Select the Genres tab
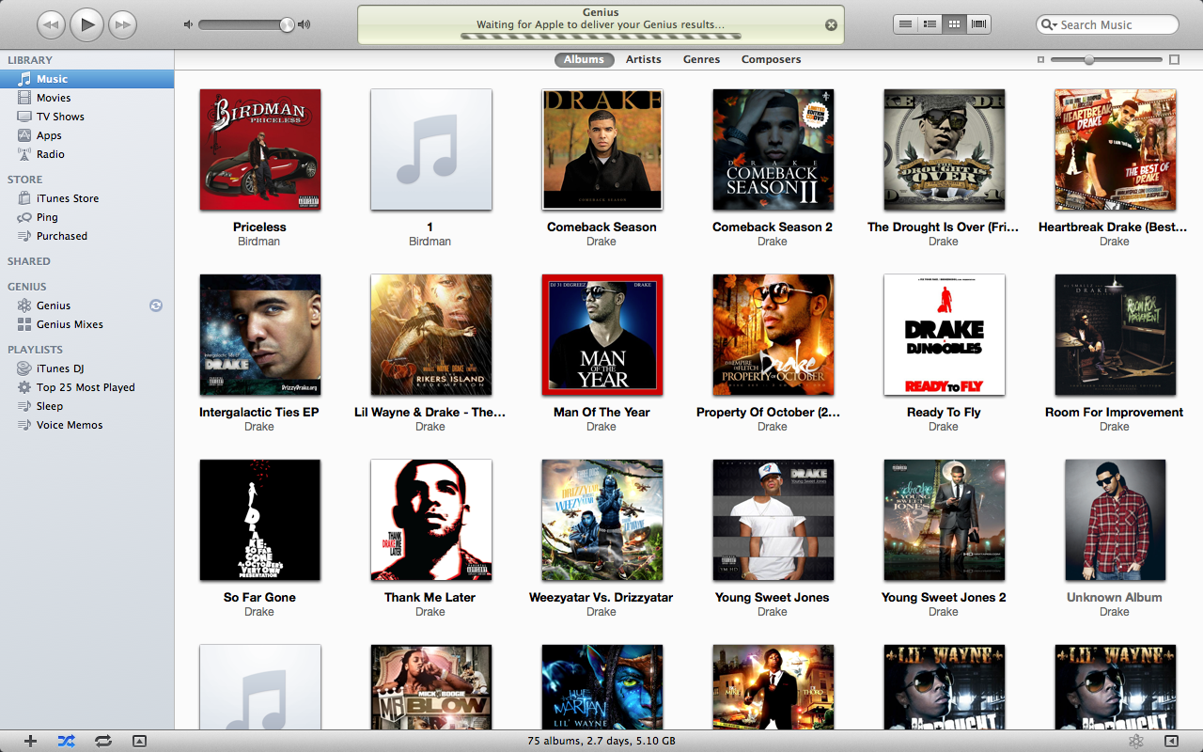Image resolution: width=1203 pixels, height=752 pixels. coord(701,59)
